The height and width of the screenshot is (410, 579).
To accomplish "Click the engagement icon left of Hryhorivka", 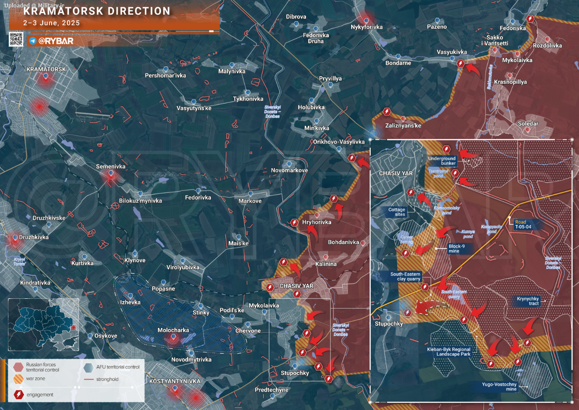I will [x=294, y=222].
